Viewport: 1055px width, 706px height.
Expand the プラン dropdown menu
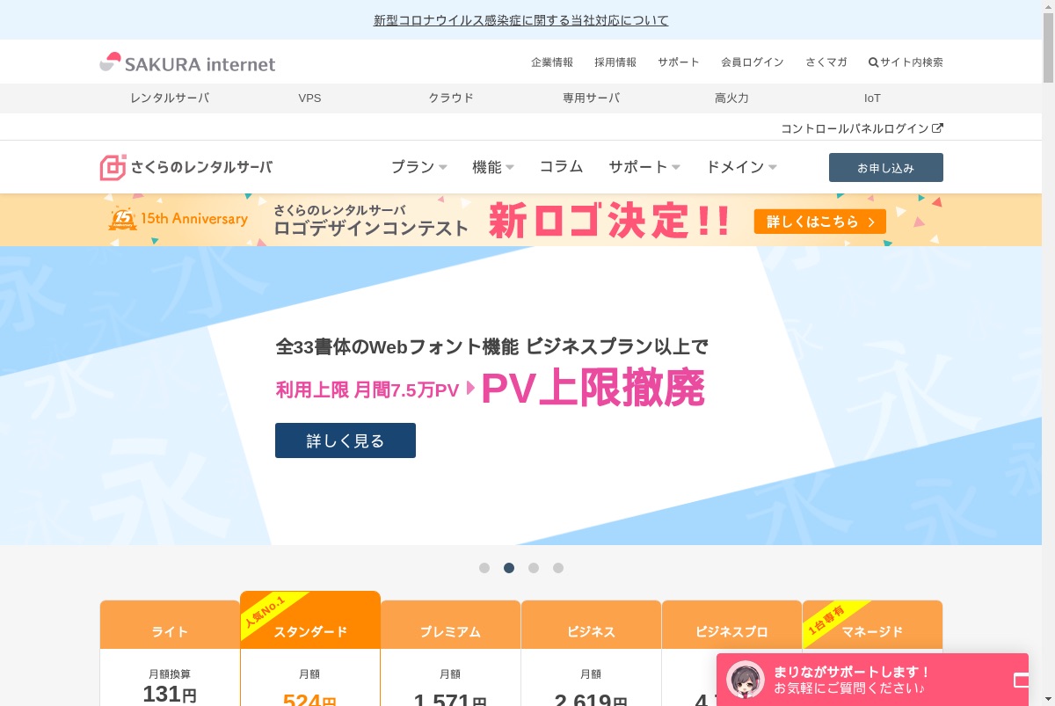(x=419, y=167)
